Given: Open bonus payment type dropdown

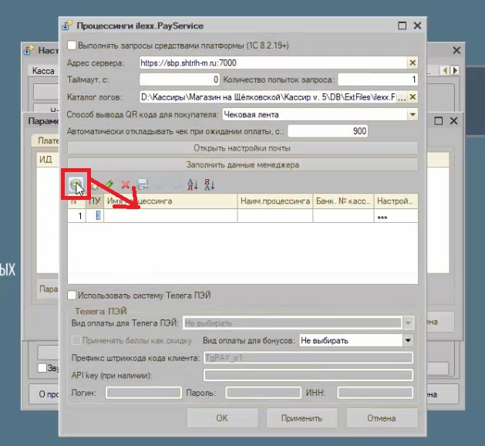Looking at the screenshot, I should pos(408,340).
